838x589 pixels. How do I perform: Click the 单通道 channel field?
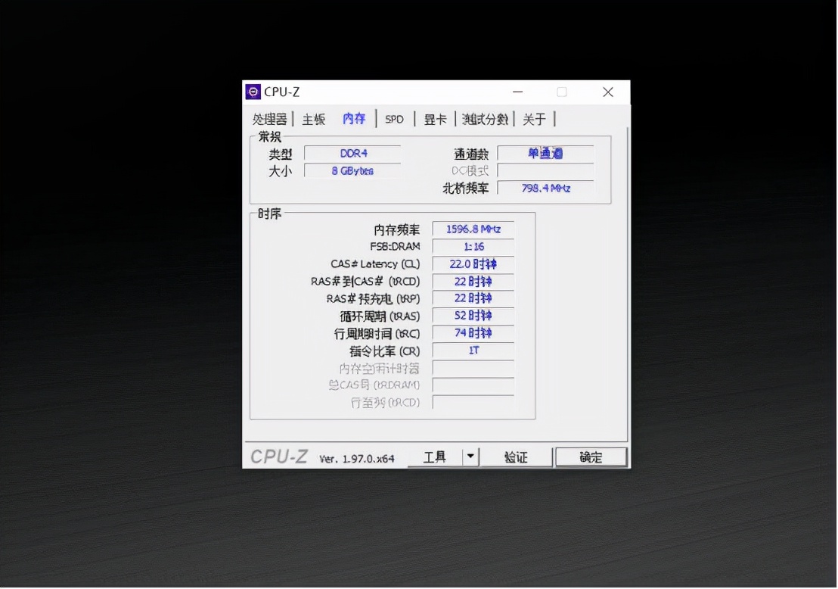546,153
